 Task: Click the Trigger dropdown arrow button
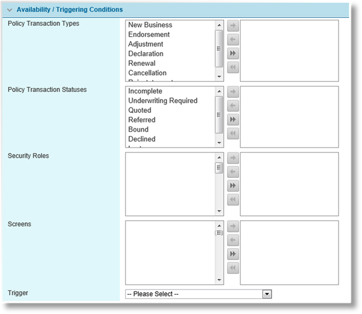[267, 294]
